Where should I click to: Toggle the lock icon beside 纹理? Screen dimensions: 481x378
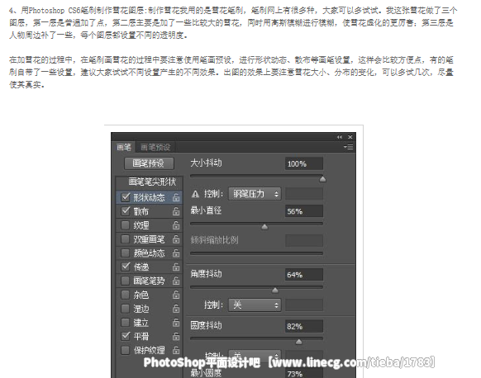click(x=176, y=225)
